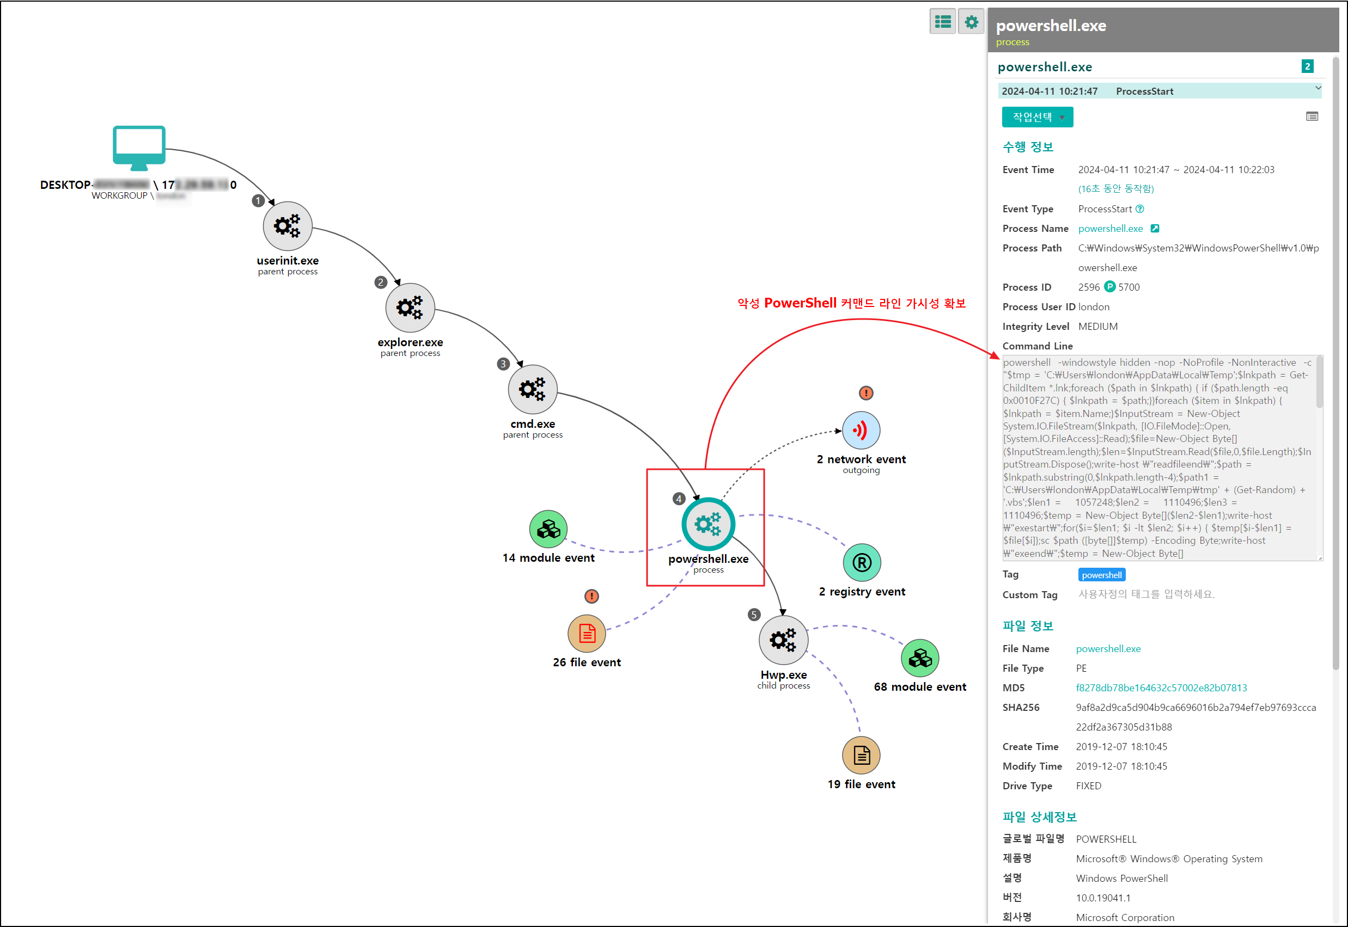
Task: Click the Process User ID value london
Action: pyautogui.click(x=1094, y=306)
